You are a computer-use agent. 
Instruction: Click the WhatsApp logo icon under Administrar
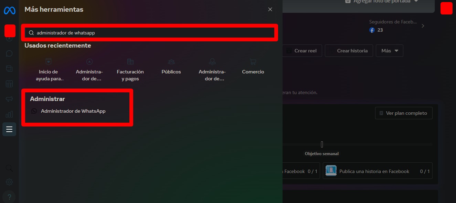click(34, 111)
